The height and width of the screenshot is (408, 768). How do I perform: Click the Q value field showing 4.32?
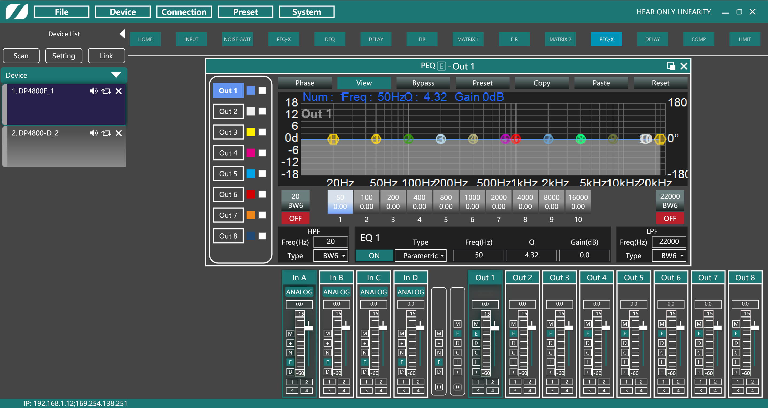point(531,255)
